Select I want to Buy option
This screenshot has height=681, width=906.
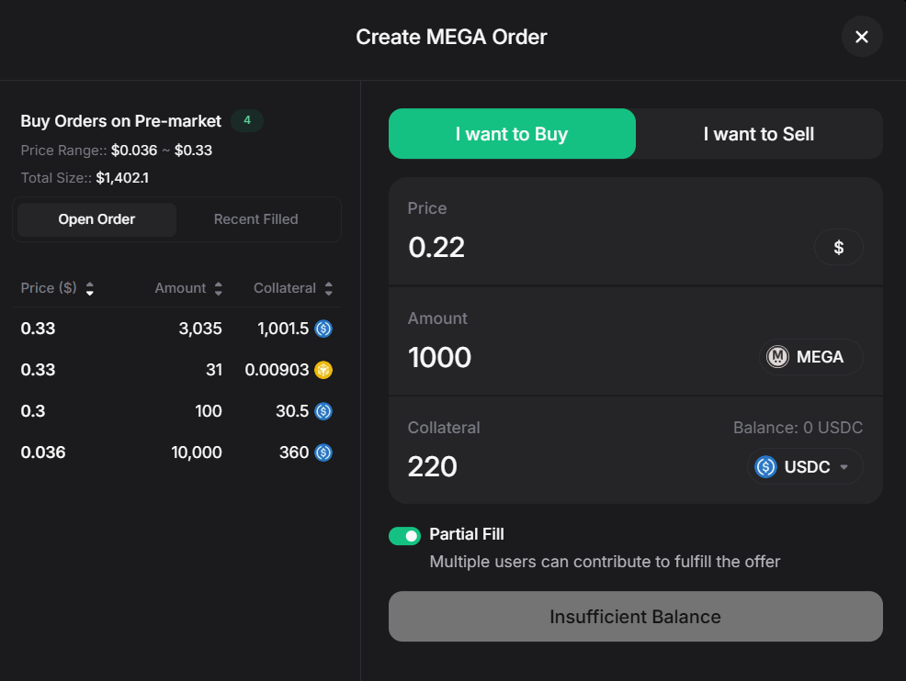point(512,134)
